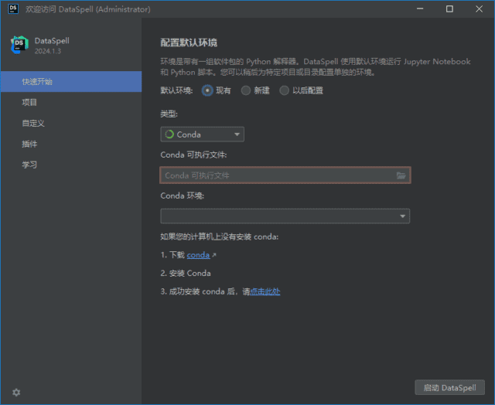The width and height of the screenshot is (495, 405).
Task: Click external link arrow next to conda
Action: point(214,255)
